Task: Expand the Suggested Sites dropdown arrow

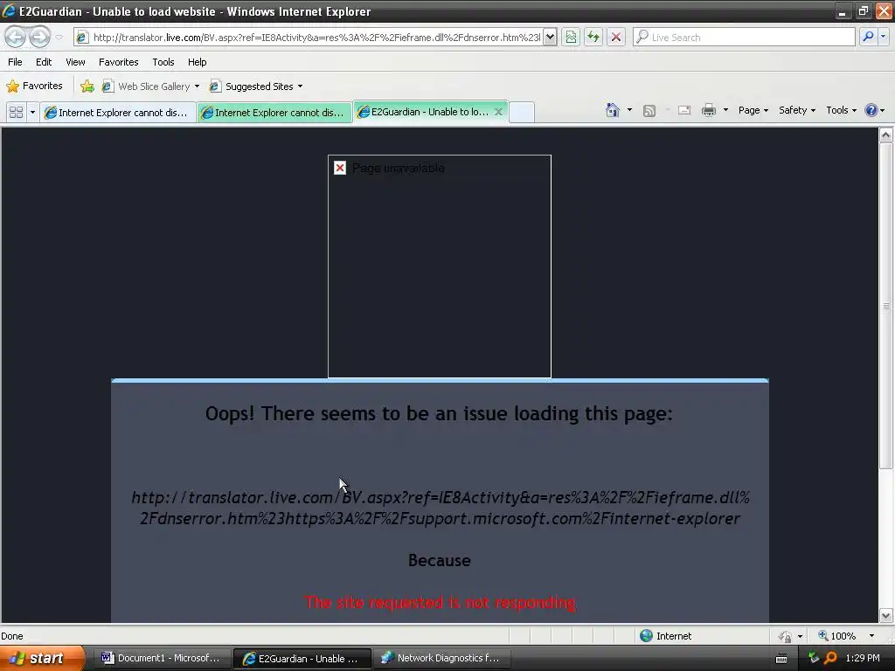Action: [x=301, y=86]
